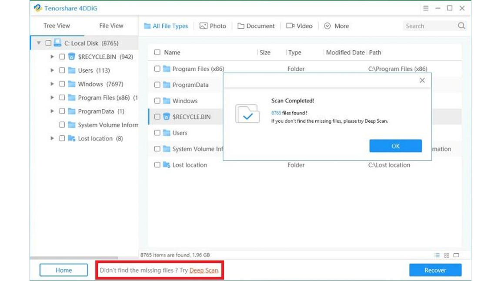Close the Scan Completed dialog
501x281 pixels.
point(422,80)
